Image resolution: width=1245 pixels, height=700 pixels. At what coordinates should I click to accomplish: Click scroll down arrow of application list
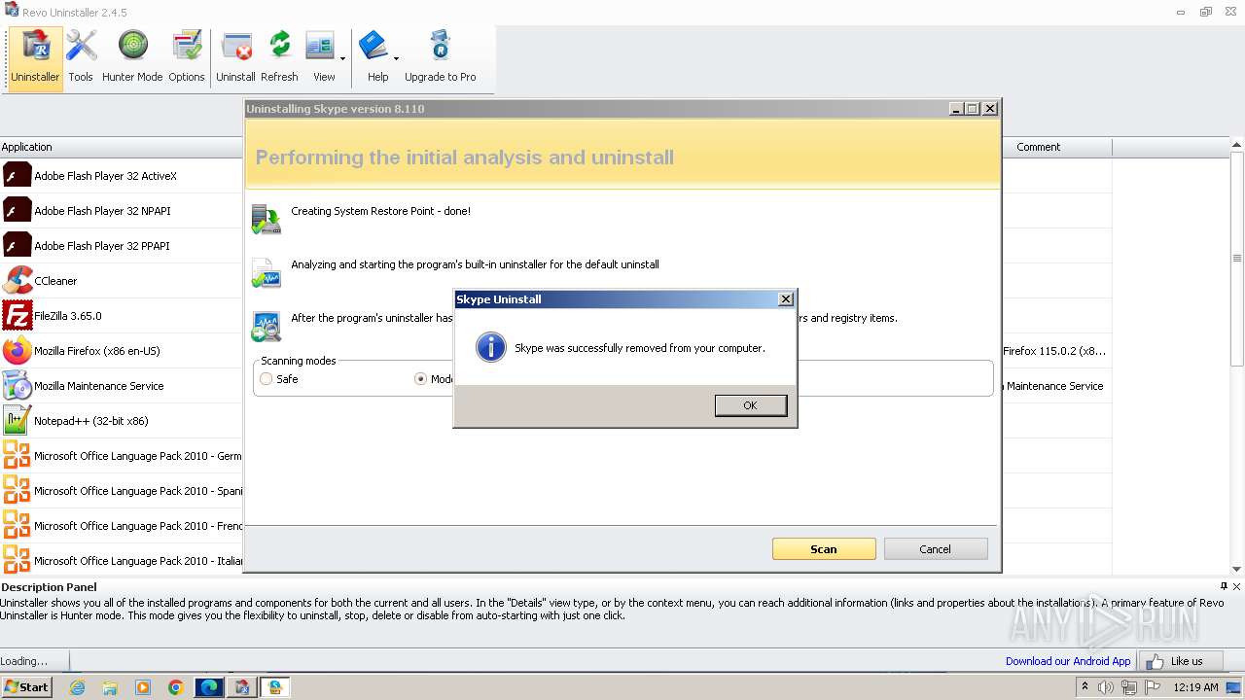[1237, 569]
